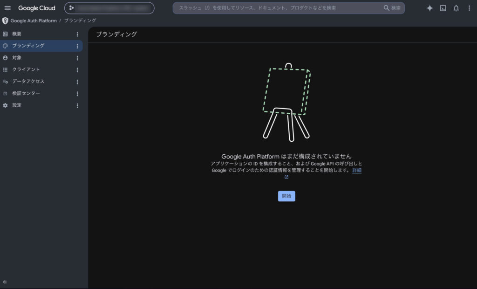Collapse the sidebar navigation panel
This screenshot has width=477, height=289.
tap(5, 282)
